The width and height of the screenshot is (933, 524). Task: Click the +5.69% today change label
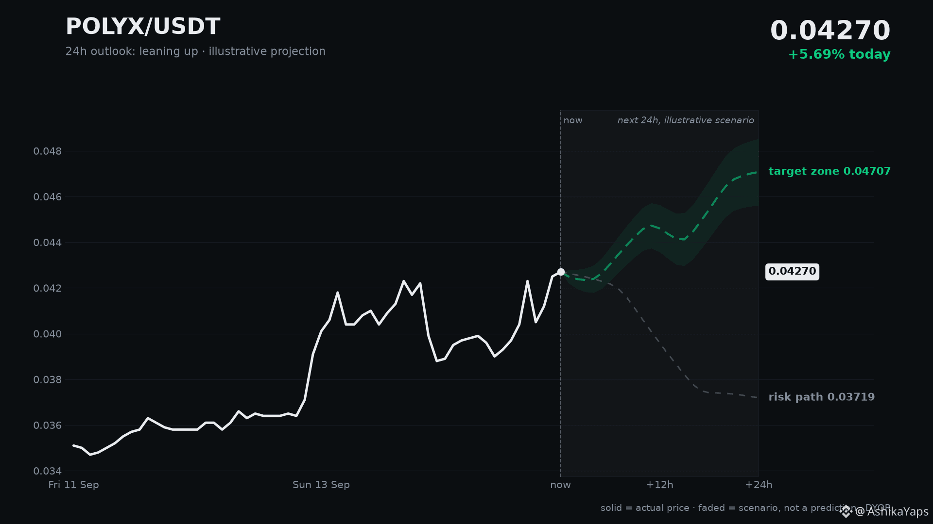click(839, 54)
